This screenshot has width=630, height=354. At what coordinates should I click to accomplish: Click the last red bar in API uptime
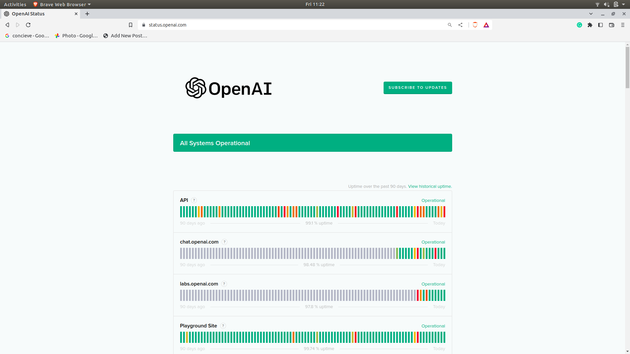click(444, 212)
